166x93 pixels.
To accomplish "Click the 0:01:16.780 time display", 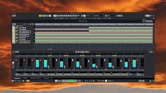I will 101,81.
